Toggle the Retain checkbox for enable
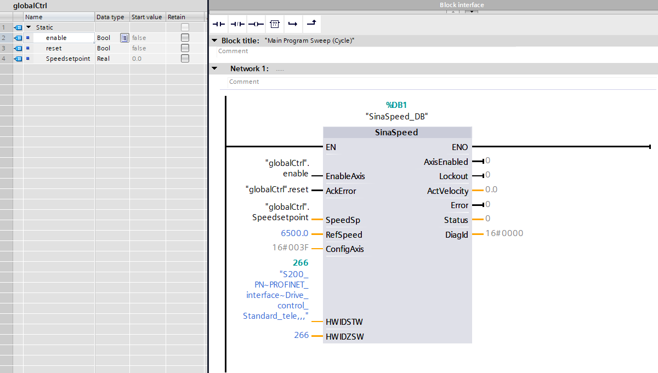 (186, 37)
